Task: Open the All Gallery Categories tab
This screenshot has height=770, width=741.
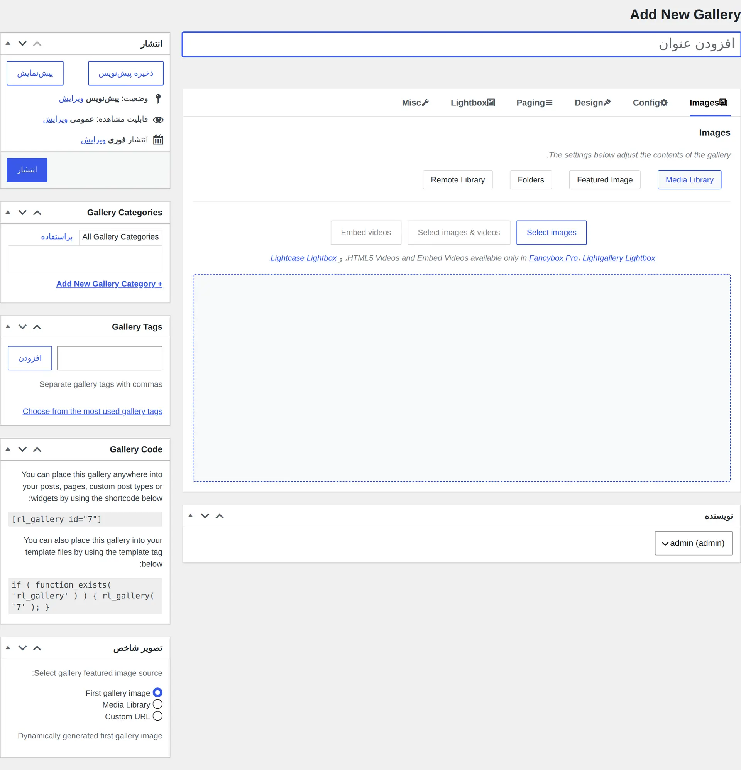Action: (120, 237)
